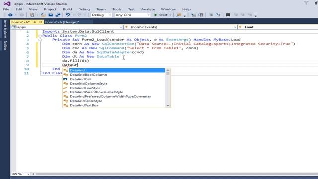318x179 pixels.
Task: Open the Load member dropdown
Action: tap(278, 27)
